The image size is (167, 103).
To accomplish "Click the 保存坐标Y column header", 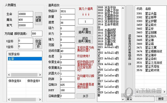I will tap(34, 81).
